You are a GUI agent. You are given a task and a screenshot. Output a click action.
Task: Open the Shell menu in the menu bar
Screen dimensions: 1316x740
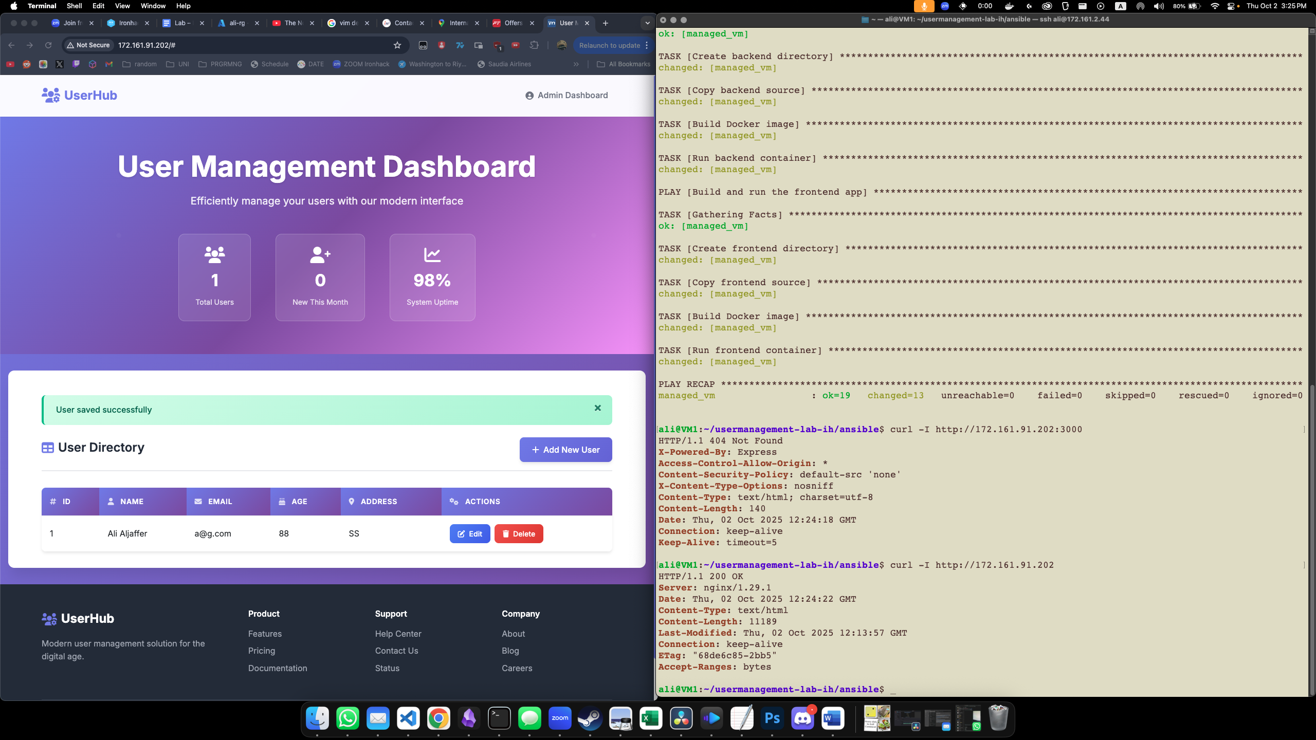click(x=74, y=6)
